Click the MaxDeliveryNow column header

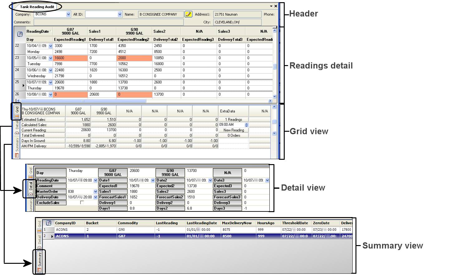tap(238, 223)
